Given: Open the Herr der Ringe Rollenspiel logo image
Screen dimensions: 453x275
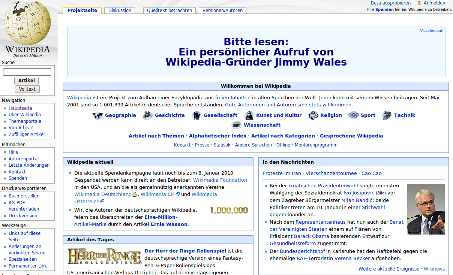Looking at the screenshot, I should [104, 256].
